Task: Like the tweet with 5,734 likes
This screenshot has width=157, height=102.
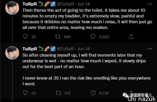Action: point(93,93)
